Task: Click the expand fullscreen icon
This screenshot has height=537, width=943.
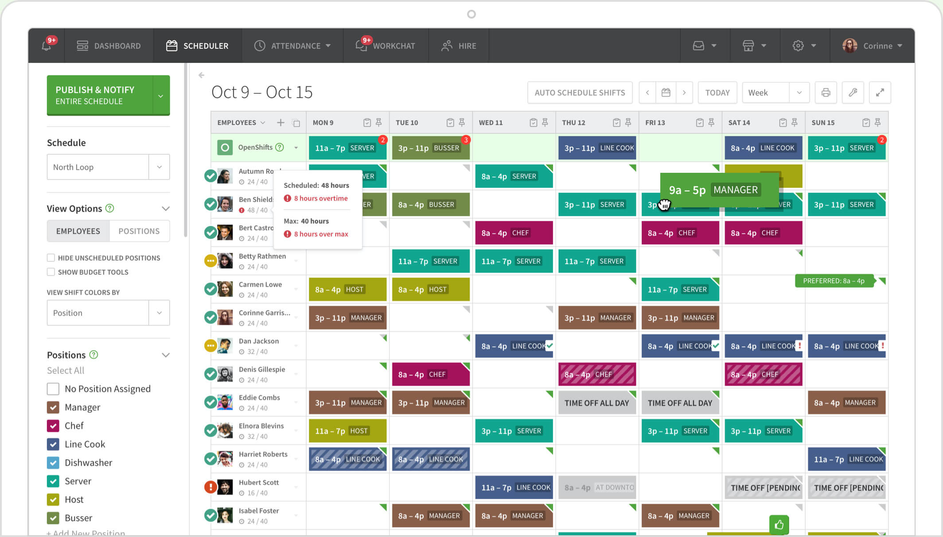Action: (880, 93)
